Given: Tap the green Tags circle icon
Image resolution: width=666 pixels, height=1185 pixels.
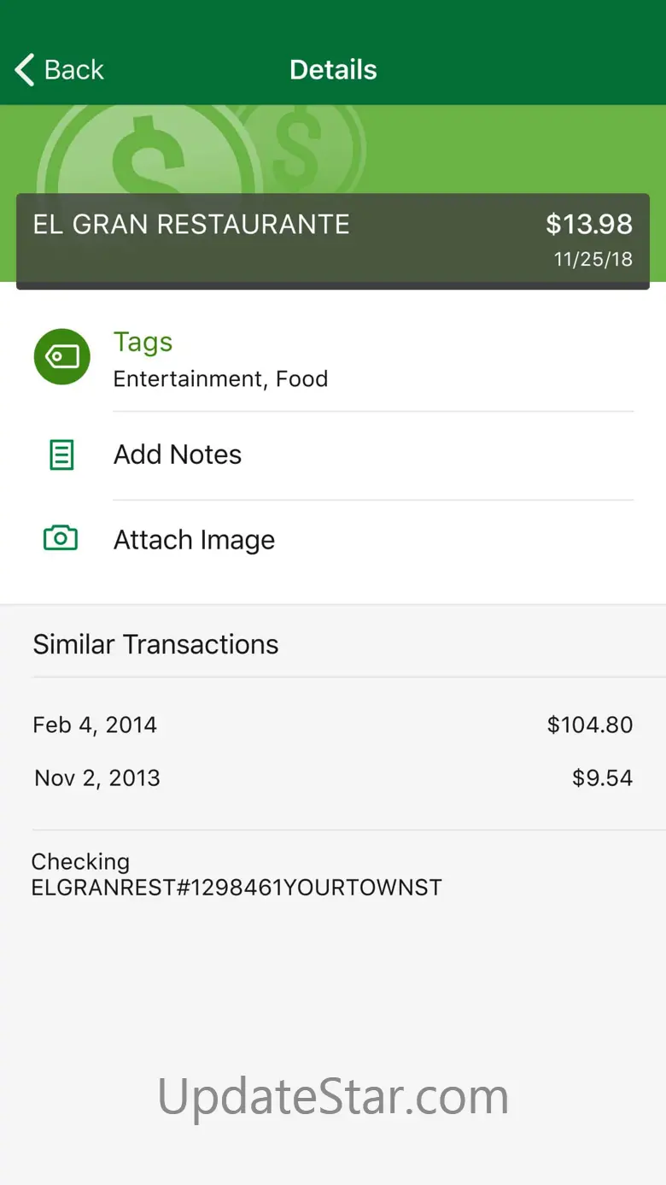Looking at the screenshot, I should (x=61, y=356).
